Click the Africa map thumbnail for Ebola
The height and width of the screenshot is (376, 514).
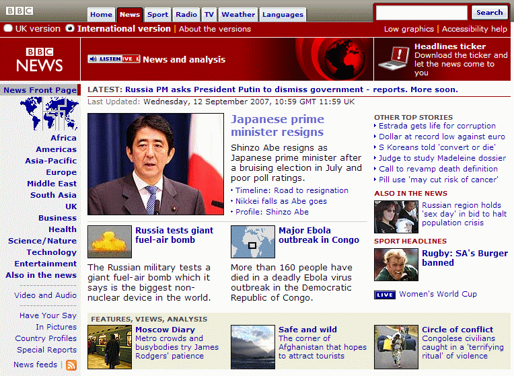pos(253,241)
